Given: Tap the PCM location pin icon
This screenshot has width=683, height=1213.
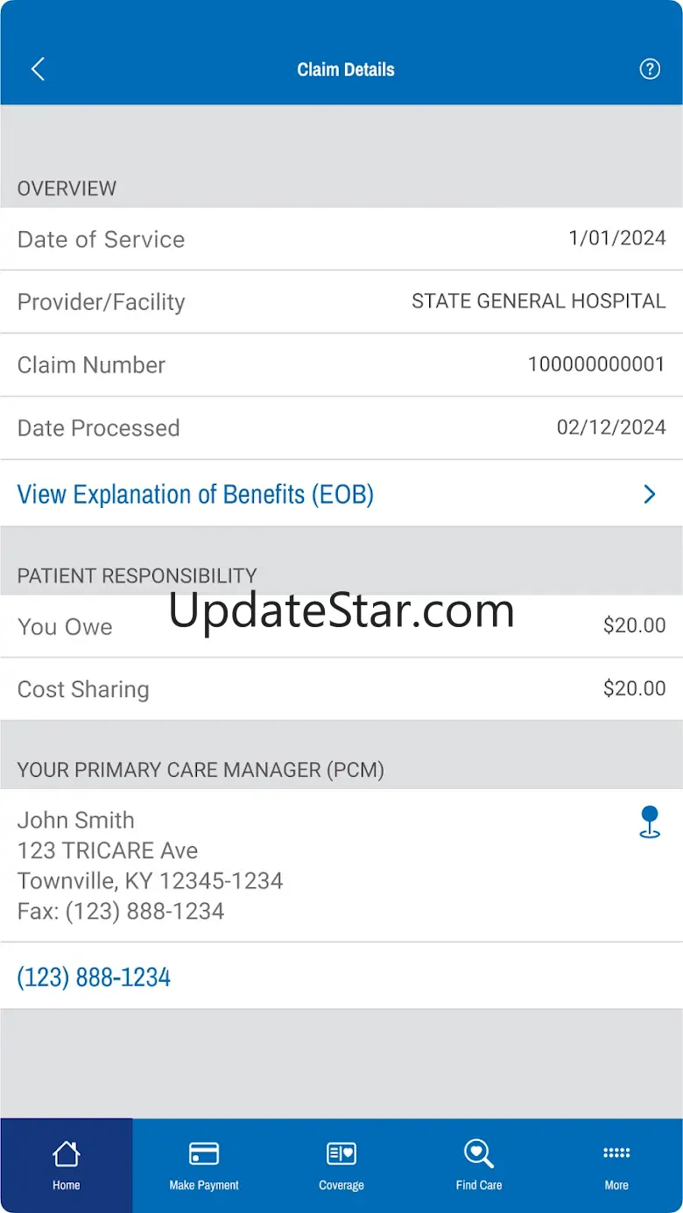Looking at the screenshot, I should coord(650,822).
